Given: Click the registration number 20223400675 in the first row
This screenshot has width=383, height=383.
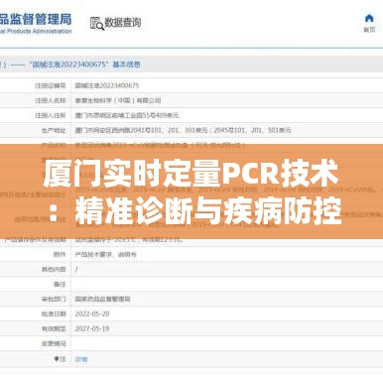Looking at the screenshot, I should (x=107, y=85).
